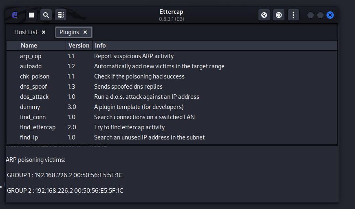
Task: Click the Ettercap logo icon
Action: 15,15
